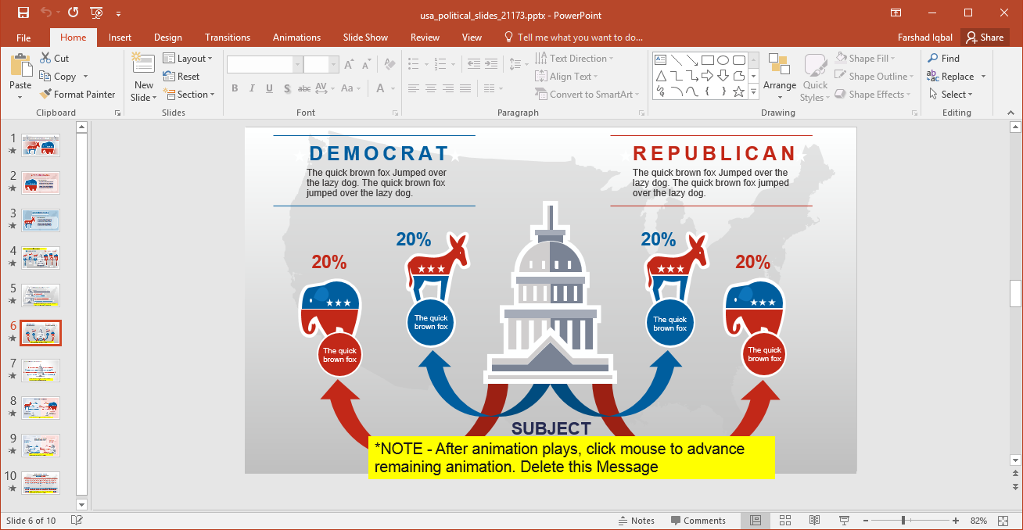
Task: Toggle Normal view button in status bar
Action: (x=756, y=521)
